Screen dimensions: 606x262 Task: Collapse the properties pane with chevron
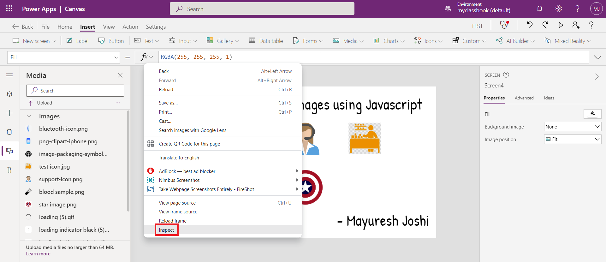click(597, 77)
